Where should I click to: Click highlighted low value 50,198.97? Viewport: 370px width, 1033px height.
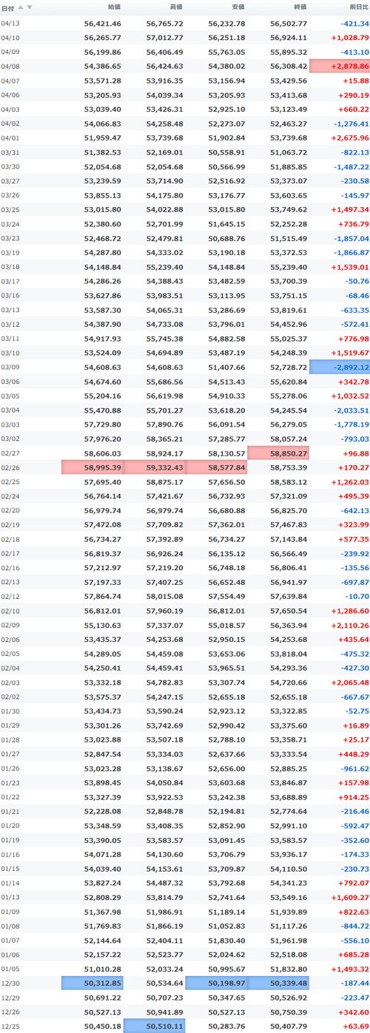click(217, 983)
